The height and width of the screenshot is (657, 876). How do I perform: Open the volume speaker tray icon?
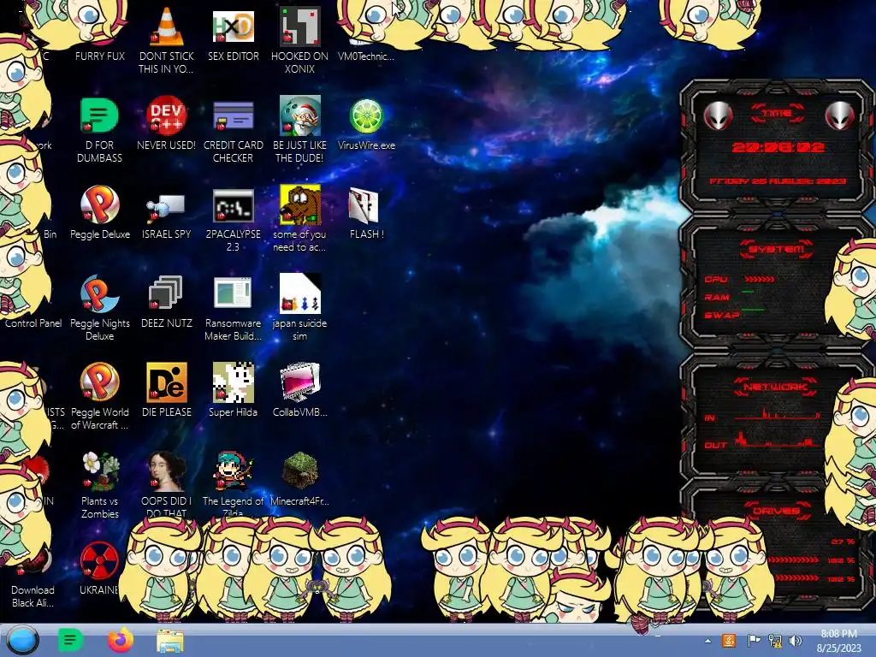pyautogui.click(x=796, y=641)
